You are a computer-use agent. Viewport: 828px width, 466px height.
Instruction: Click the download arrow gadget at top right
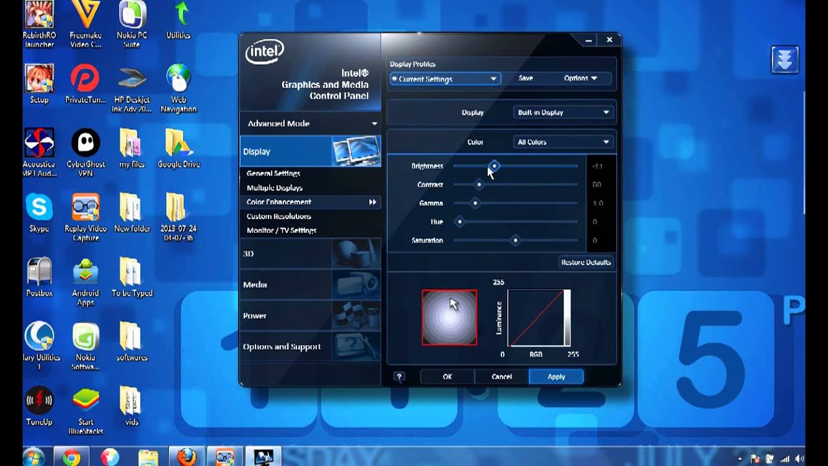point(785,60)
